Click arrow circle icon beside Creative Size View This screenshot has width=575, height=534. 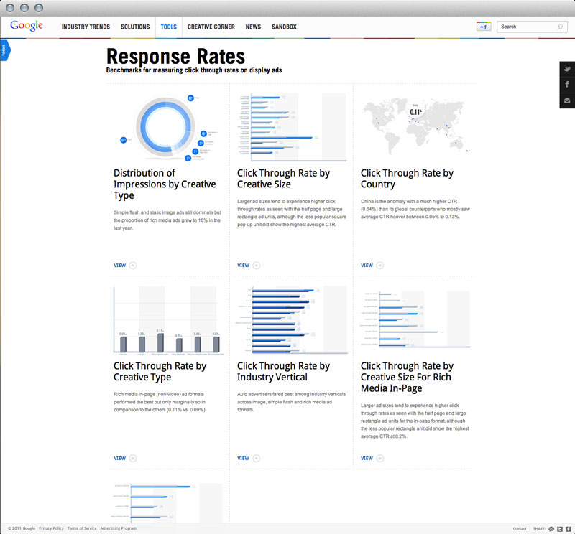click(x=257, y=266)
